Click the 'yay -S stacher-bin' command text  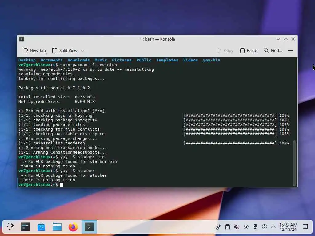tap(82, 157)
